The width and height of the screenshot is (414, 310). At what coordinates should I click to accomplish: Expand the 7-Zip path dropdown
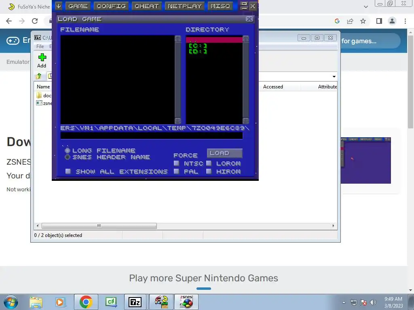(334, 76)
